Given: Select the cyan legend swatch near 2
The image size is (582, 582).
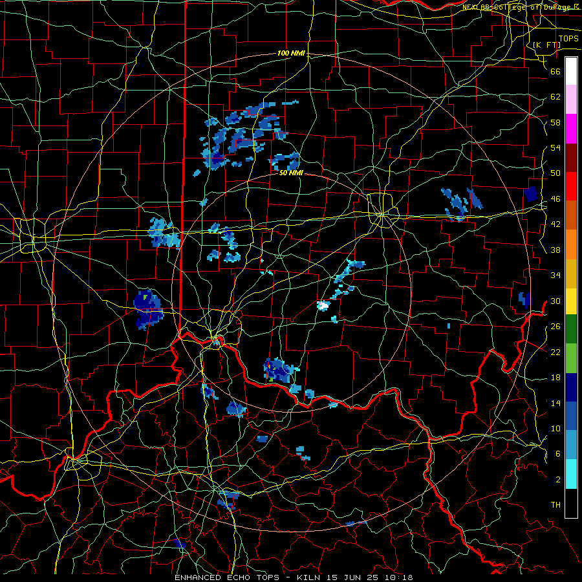Looking at the screenshot, I should pos(571,474).
